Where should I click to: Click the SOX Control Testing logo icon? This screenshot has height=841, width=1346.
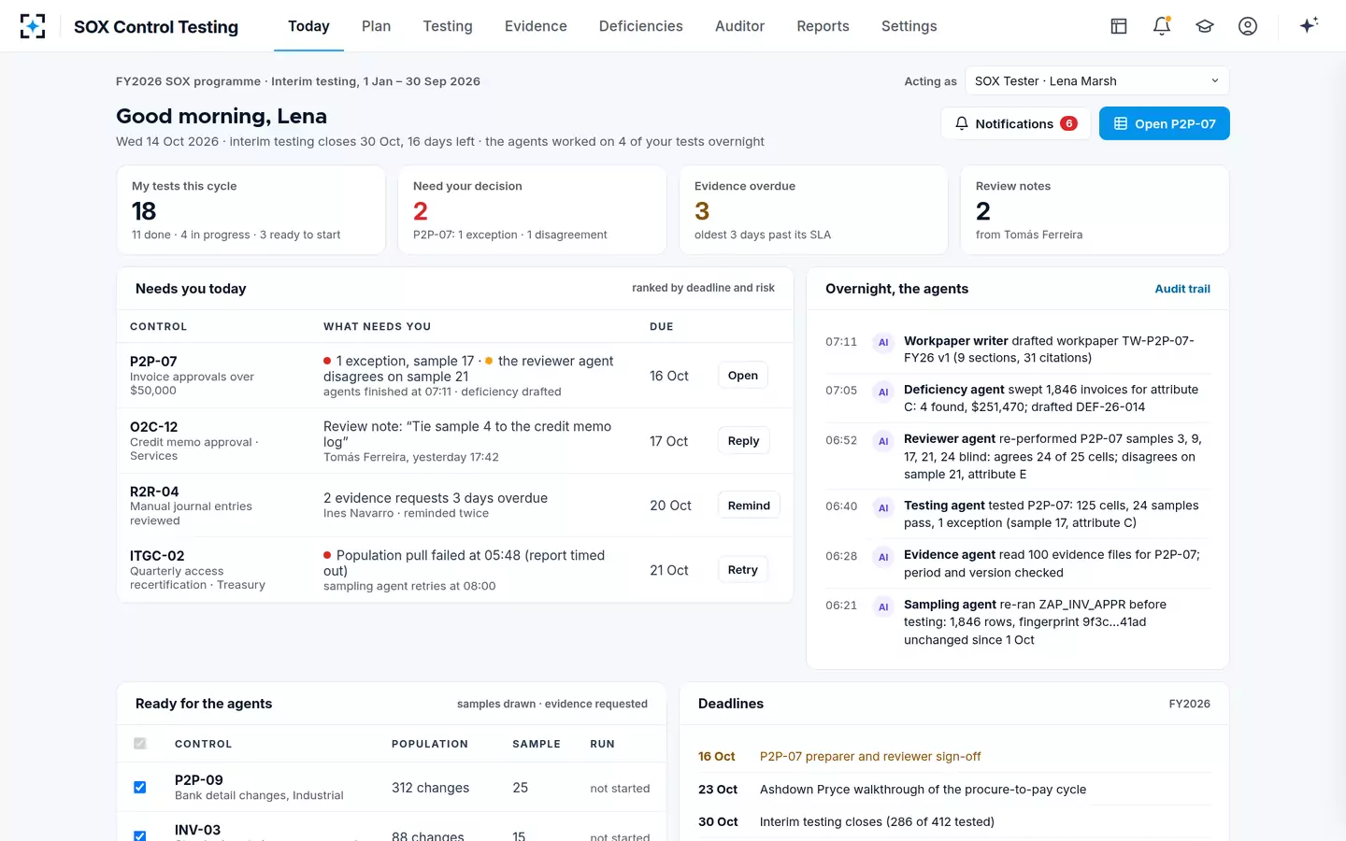[x=33, y=26]
